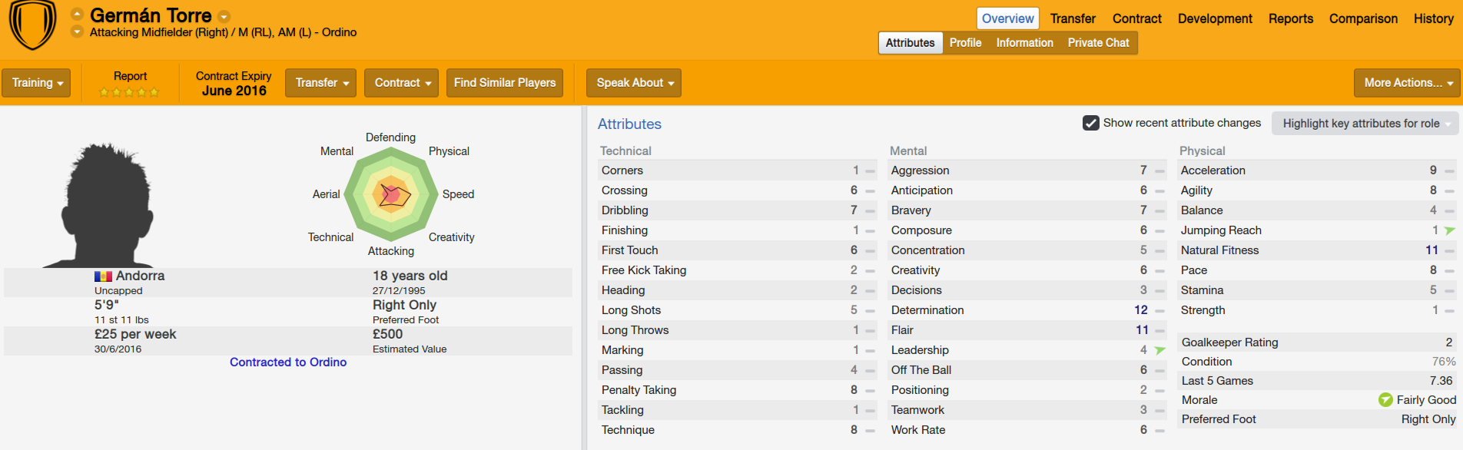This screenshot has width=1463, height=450.
Task: Open the Profile sub-tab
Action: click(x=965, y=43)
